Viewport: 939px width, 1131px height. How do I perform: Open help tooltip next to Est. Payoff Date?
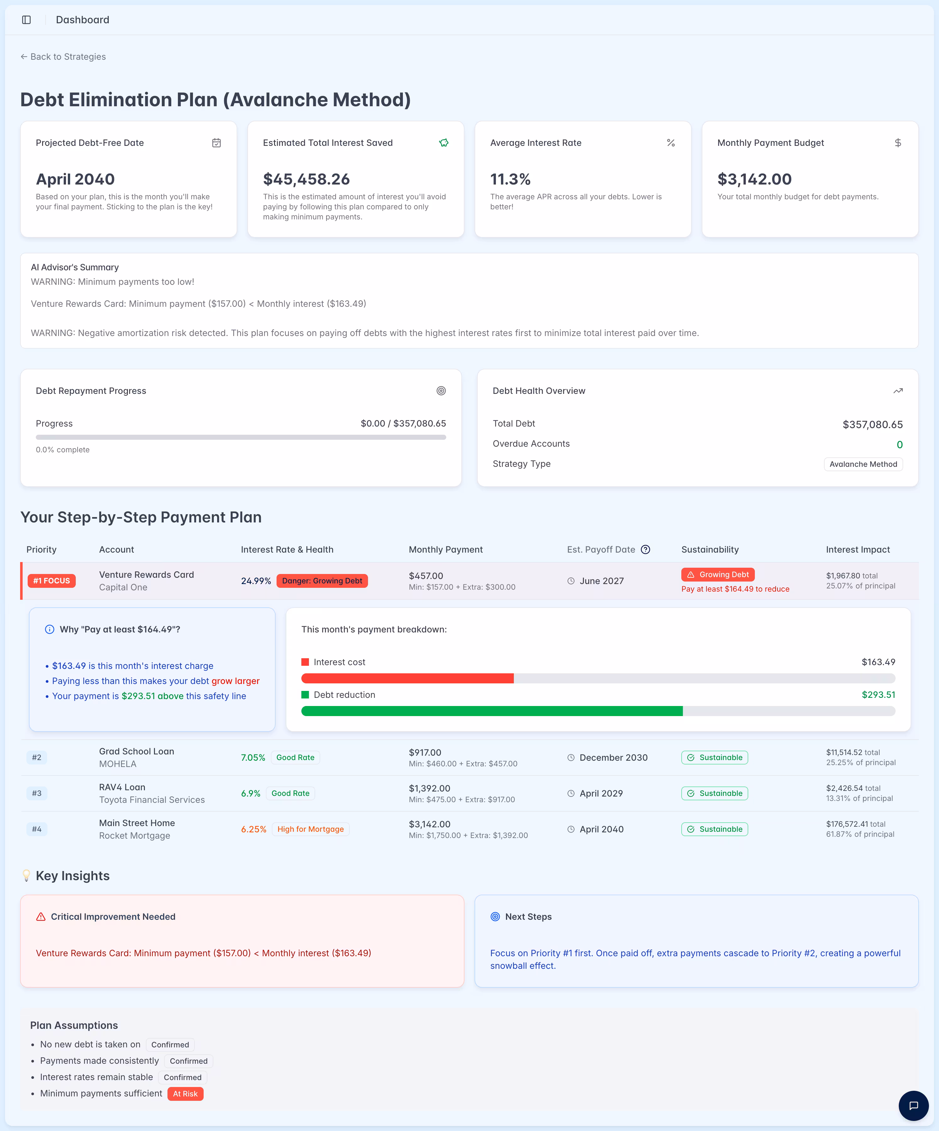pyautogui.click(x=645, y=549)
